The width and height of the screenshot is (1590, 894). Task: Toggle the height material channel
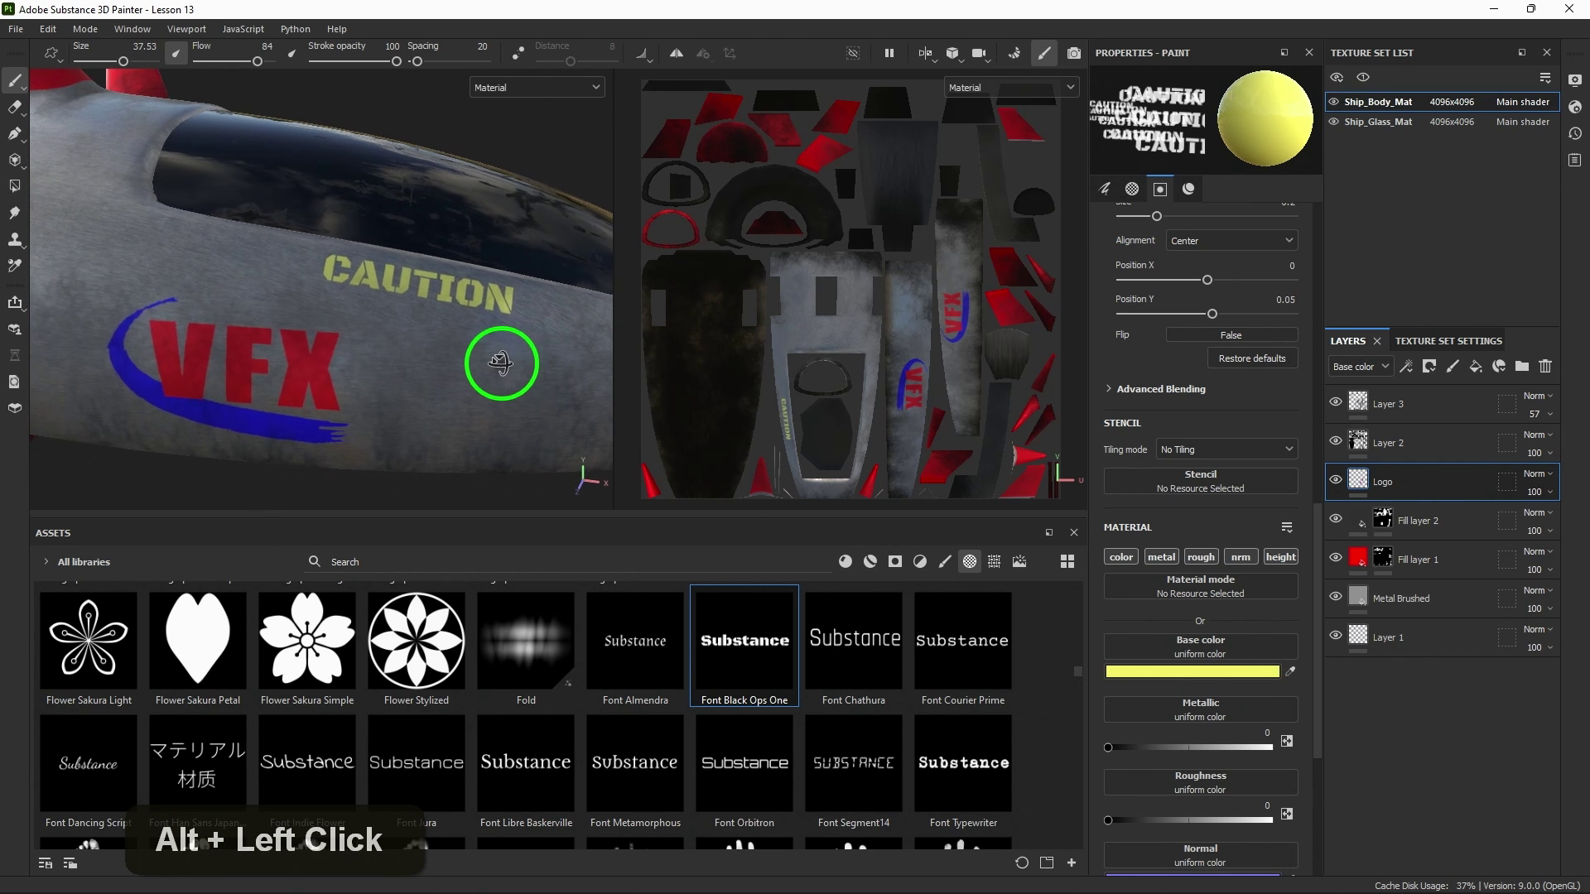[x=1280, y=557]
